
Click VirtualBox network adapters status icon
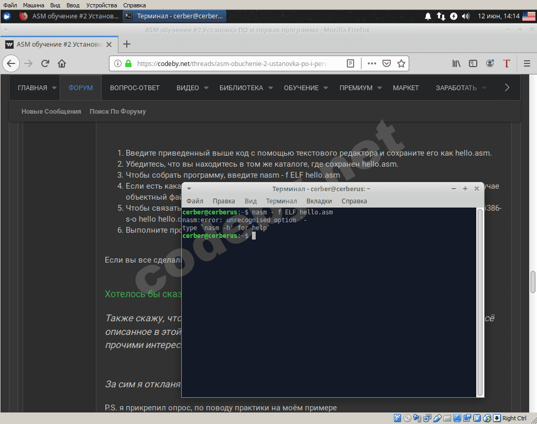click(x=427, y=418)
